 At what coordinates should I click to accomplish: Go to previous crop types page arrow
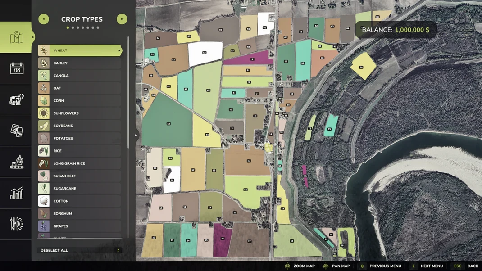pos(44,19)
